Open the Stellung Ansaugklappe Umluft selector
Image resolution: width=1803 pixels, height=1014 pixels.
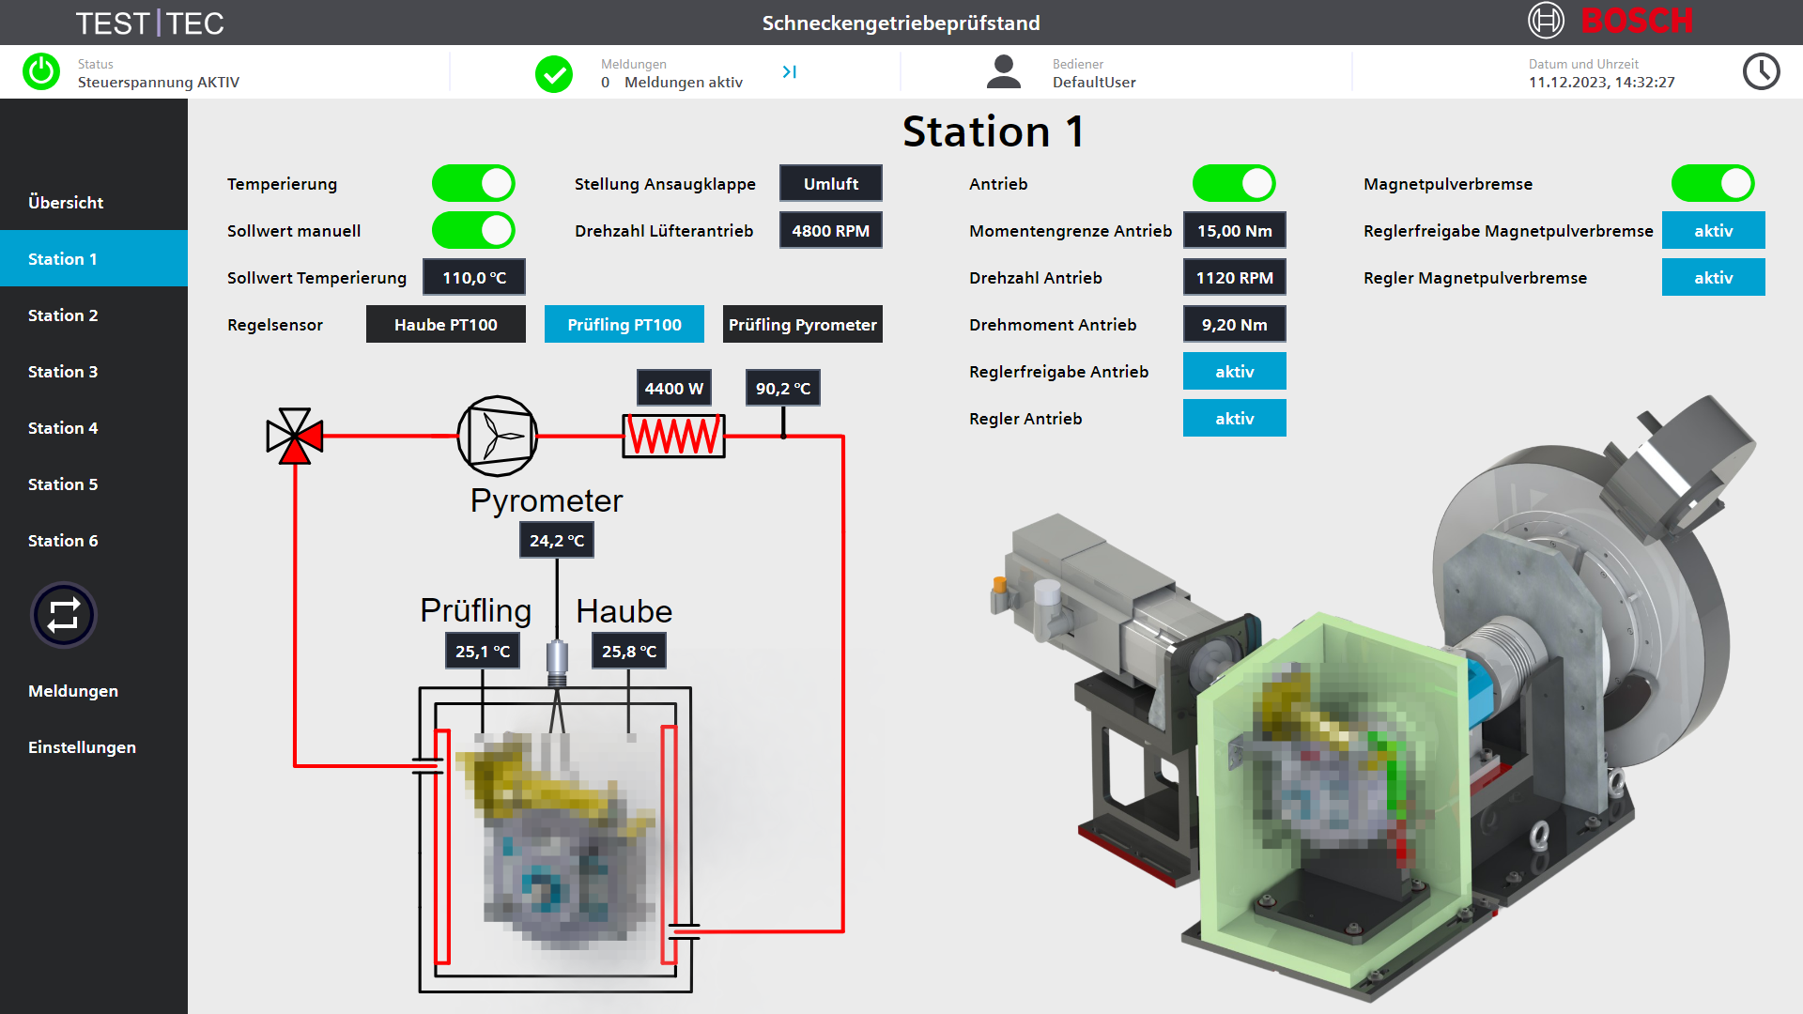click(x=830, y=184)
